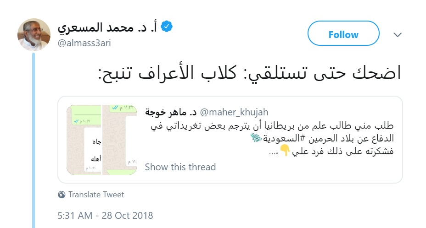Click the display name أ. د. محمد المسعري
This screenshot has width=426, height=228.
pos(107,27)
